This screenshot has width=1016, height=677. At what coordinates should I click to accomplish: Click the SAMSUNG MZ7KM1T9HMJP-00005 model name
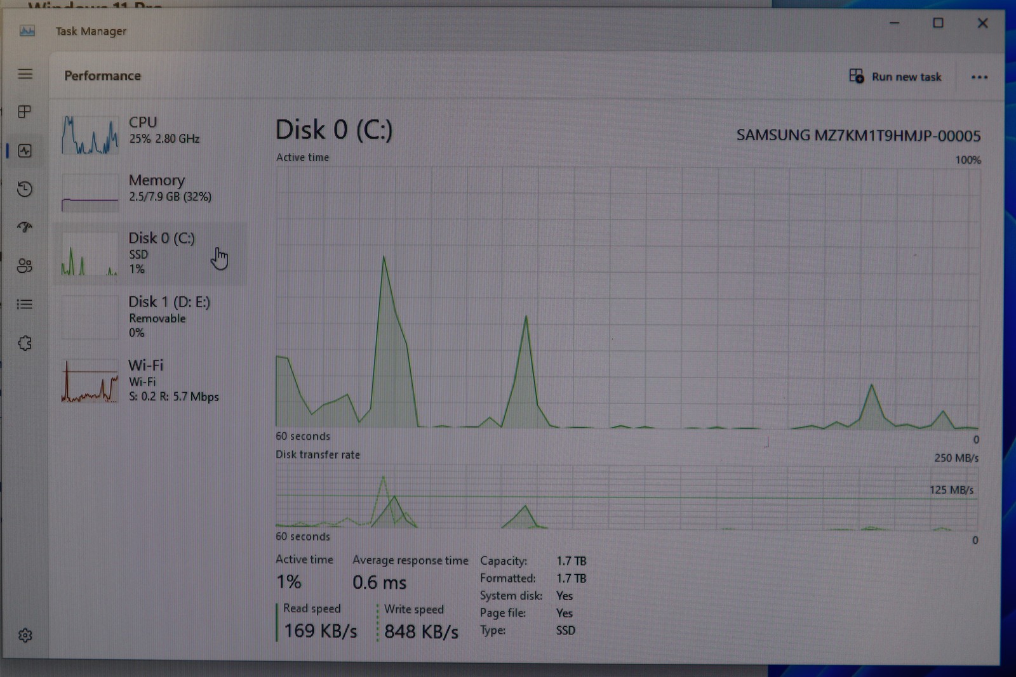(859, 136)
